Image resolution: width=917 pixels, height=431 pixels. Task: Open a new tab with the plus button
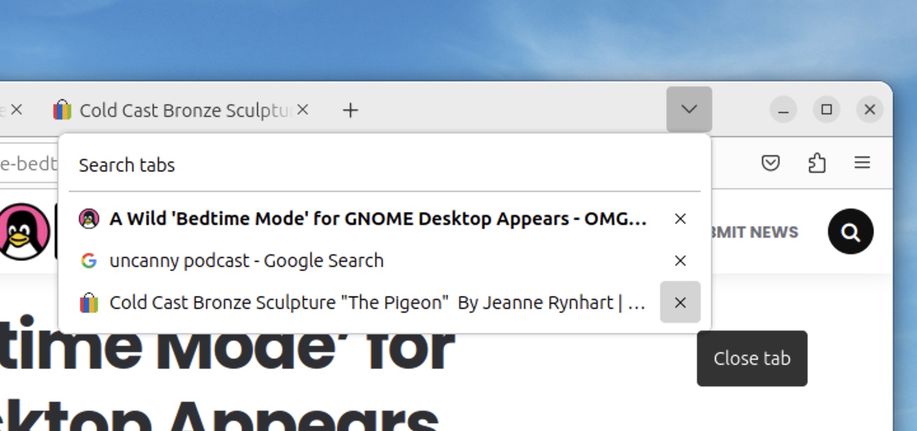[349, 110]
